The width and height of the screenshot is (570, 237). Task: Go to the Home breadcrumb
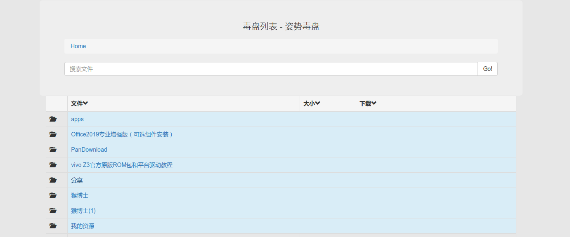pos(78,46)
